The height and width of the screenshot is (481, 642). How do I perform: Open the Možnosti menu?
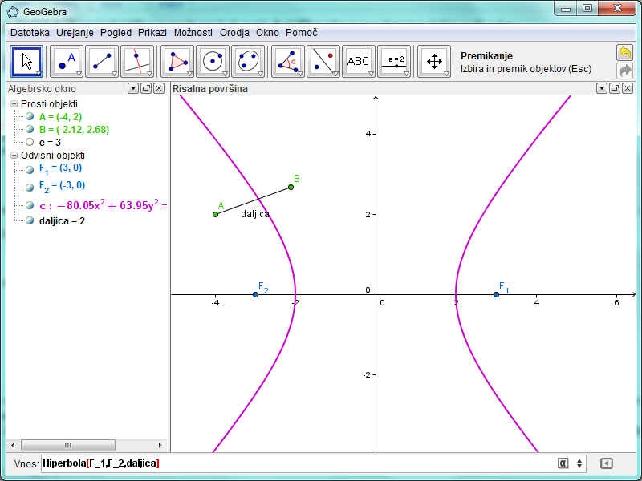(x=193, y=33)
